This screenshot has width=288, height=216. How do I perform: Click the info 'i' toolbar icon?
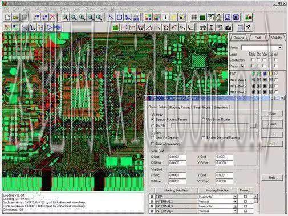click(x=165, y=18)
